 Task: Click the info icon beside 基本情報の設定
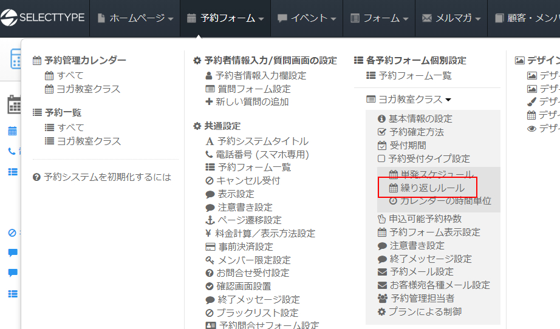tap(381, 119)
